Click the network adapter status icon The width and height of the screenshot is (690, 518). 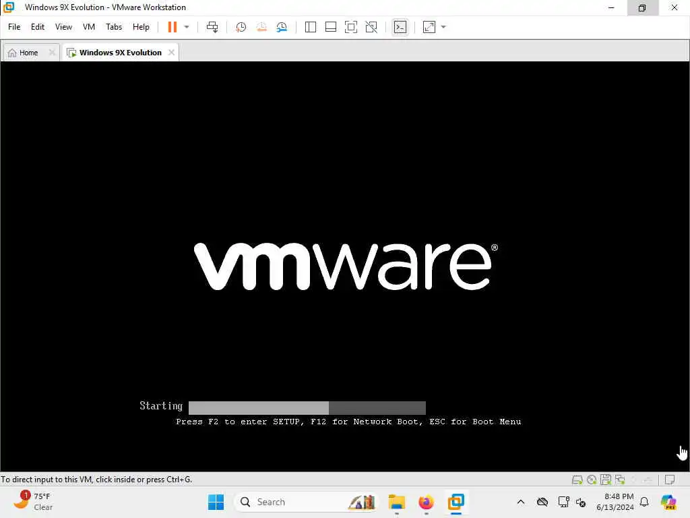[620, 480]
